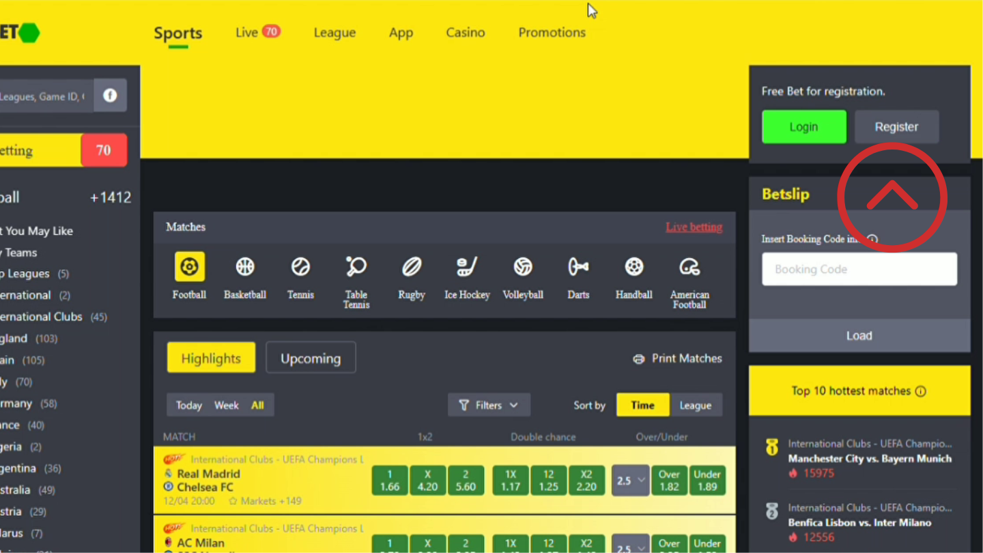Open the Sports tab
Screen dimensions: 983x553
pos(178,33)
